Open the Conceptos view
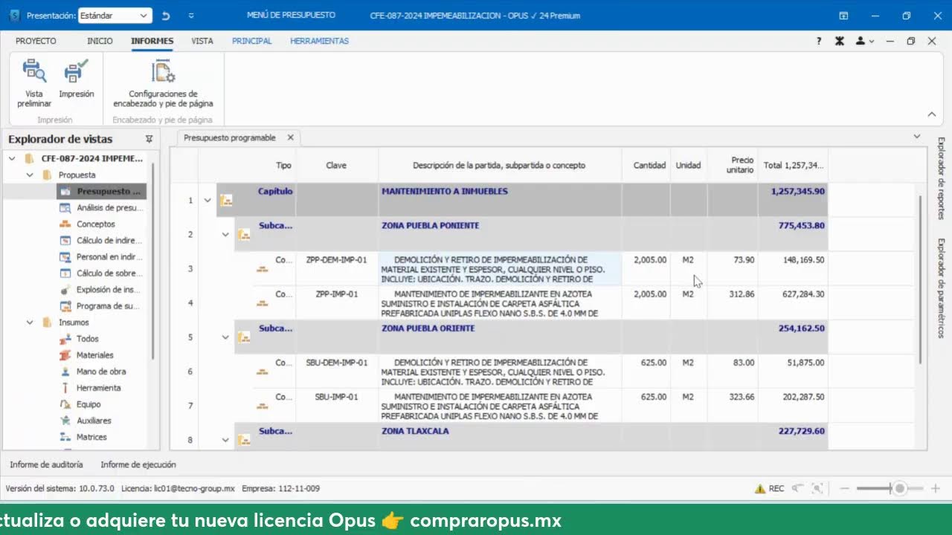This screenshot has height=535, width=952. pos(95,224)
